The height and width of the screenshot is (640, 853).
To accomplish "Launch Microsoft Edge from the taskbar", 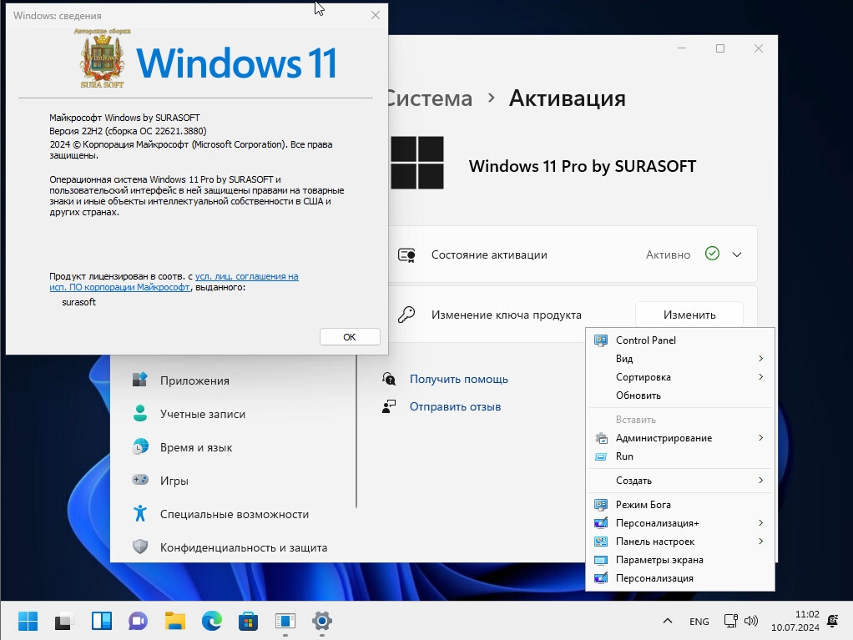I will click(211, 621).
